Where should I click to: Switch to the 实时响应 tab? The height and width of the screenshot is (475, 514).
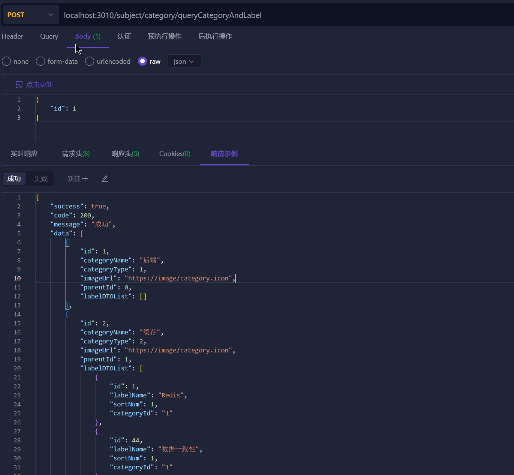[x=24, y=154]
